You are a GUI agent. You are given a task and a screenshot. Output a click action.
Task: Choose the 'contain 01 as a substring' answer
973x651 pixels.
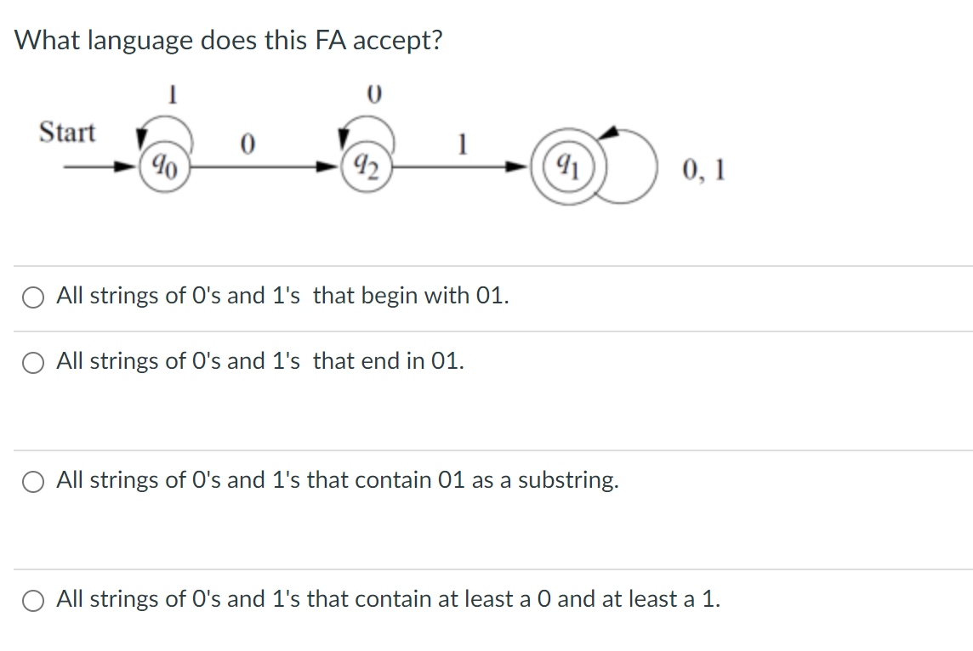click(x=34, y=482)
